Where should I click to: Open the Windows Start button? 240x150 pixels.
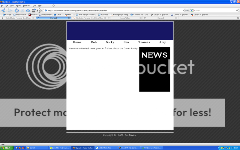point(7,148)
